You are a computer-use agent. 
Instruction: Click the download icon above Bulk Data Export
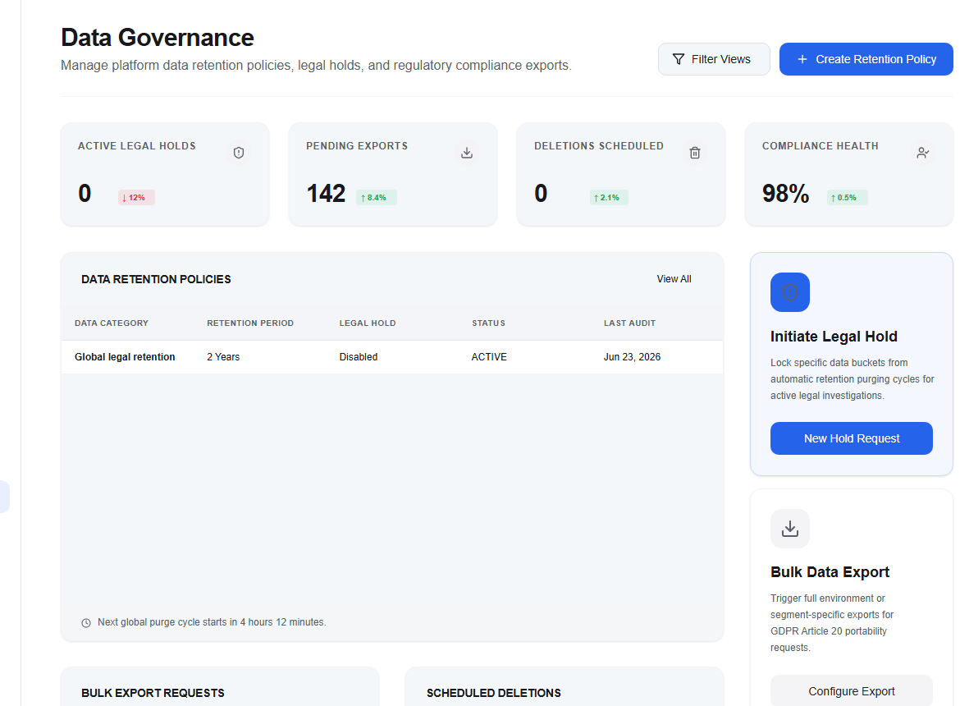point(790,529)
